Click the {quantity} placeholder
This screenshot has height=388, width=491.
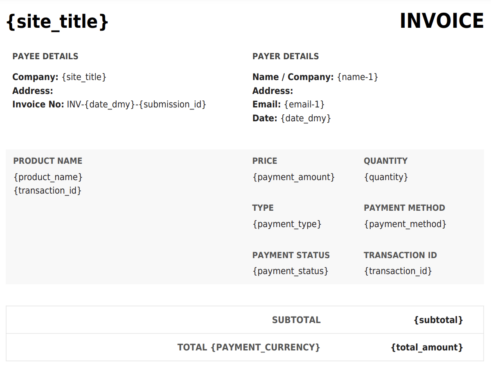(x=386, y=177)
